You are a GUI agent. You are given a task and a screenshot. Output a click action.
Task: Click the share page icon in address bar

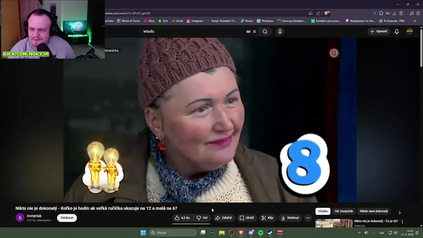coord(318,13)
